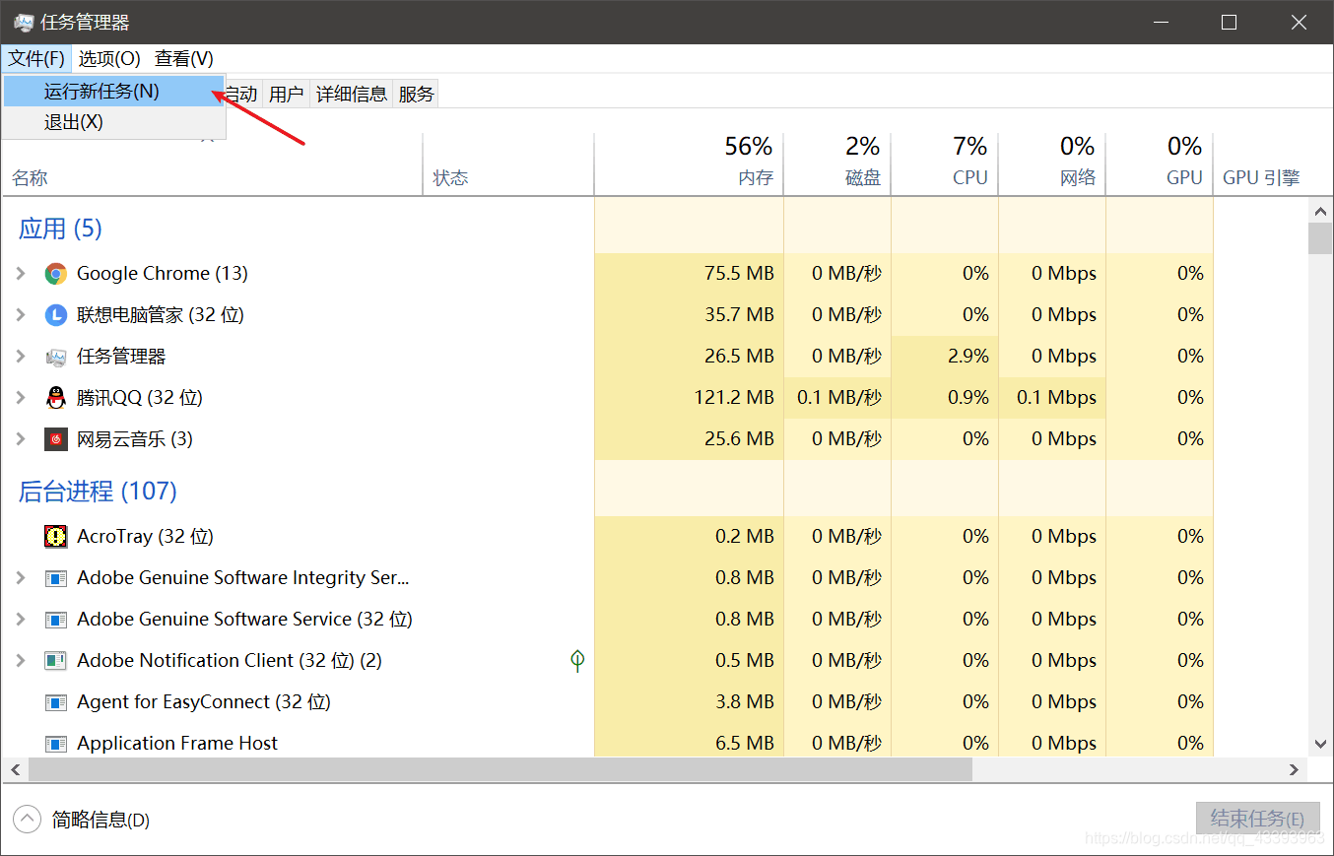Expand Adobe Genuine Software Integrity Service row
Screen dimensions: 1334x856
pyautogui.click(x=21, y=578)
